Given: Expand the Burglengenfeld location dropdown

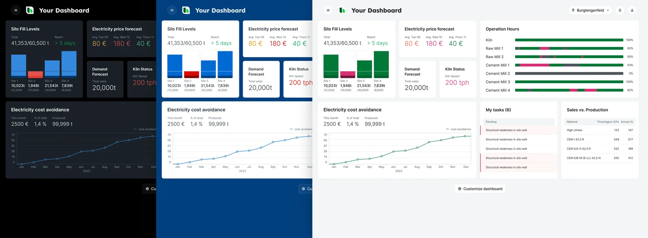Looking at the screenshot, I should click(x=590, y=11).
